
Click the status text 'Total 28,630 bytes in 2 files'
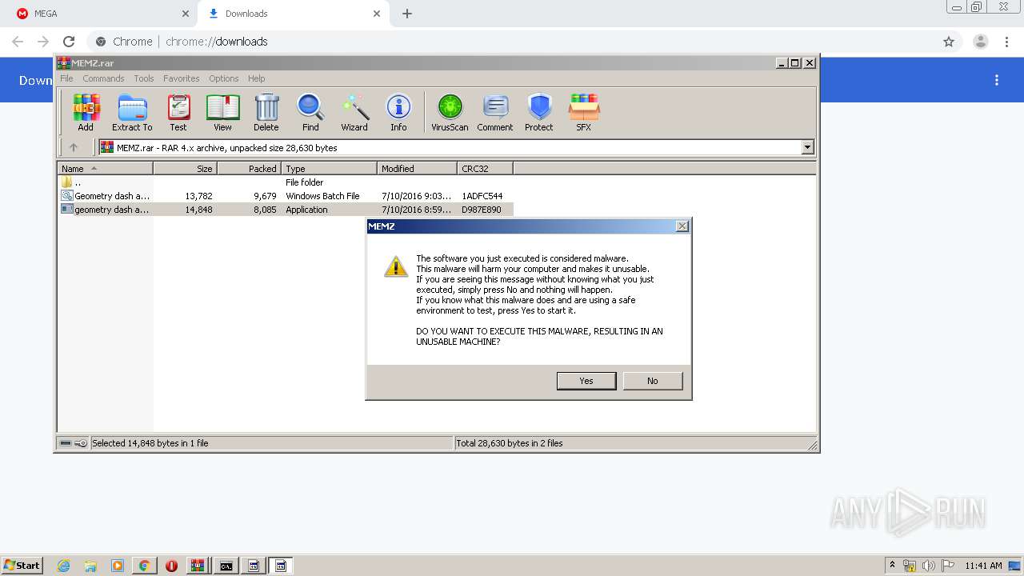click(x=510, y=443)
